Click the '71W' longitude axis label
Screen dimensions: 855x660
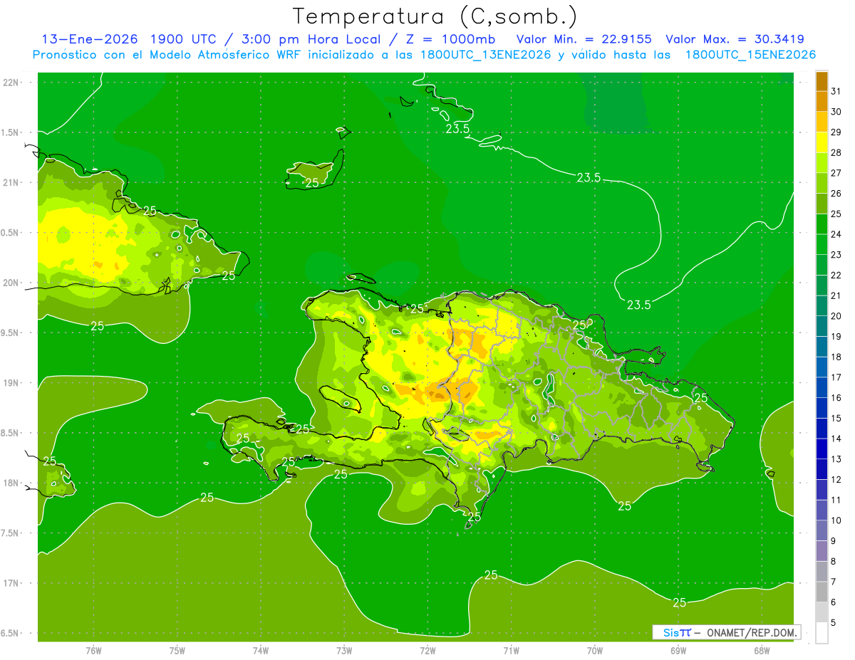511,650
